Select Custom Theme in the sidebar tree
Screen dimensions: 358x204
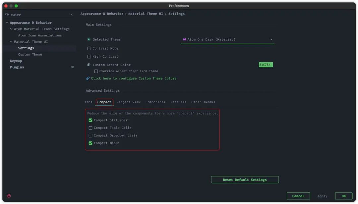pyautogui.click(x=30, y=54)
